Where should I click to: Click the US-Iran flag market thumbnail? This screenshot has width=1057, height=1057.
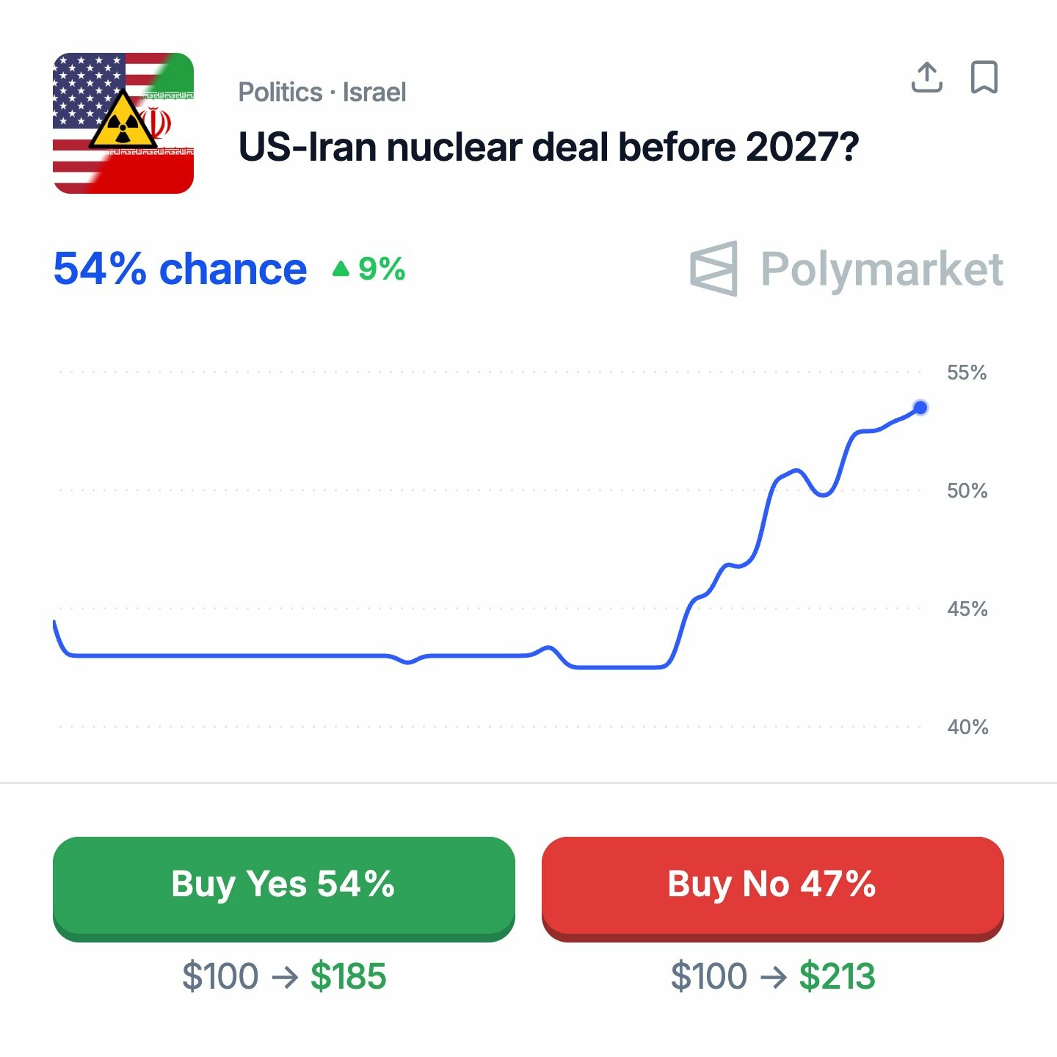click(x=123, y=123)
